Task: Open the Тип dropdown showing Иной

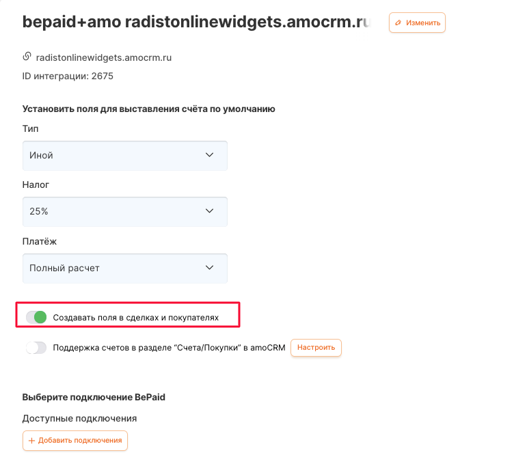Action: click(124, 155)
